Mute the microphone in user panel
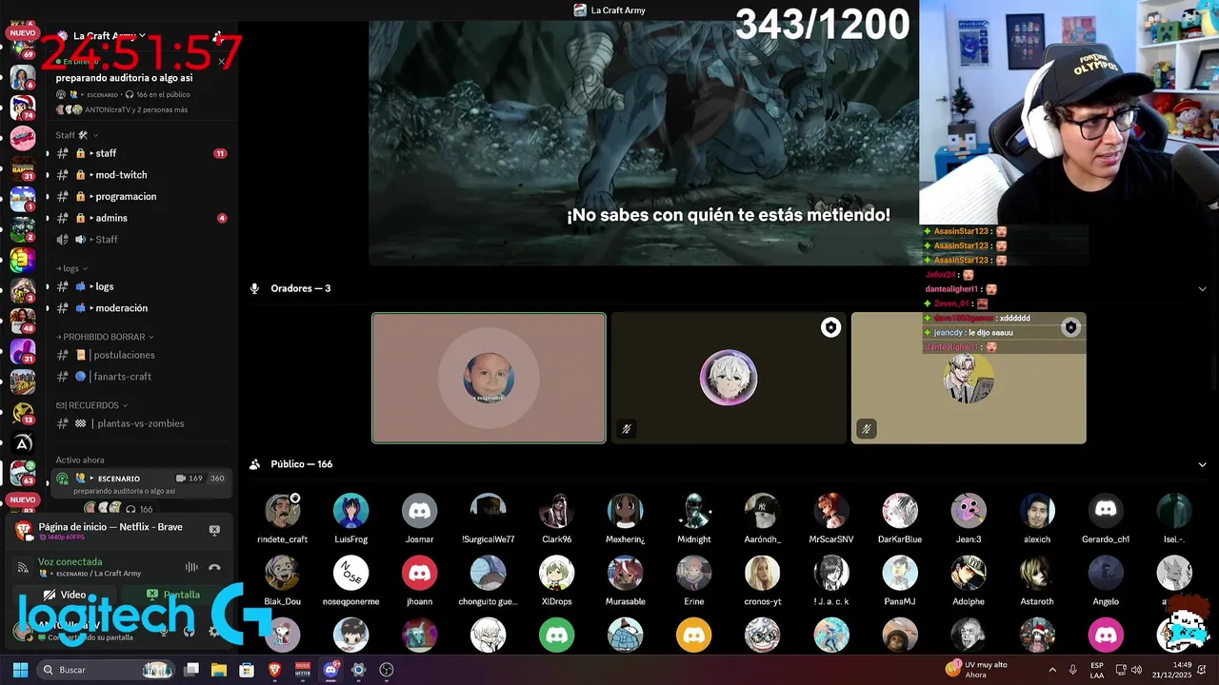Image resolution: width=1219 pixels, height=685 pixels. (x=164, y=631)
